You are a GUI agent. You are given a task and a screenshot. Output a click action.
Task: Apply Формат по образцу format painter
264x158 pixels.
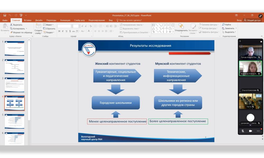click(x=21, y=32)
